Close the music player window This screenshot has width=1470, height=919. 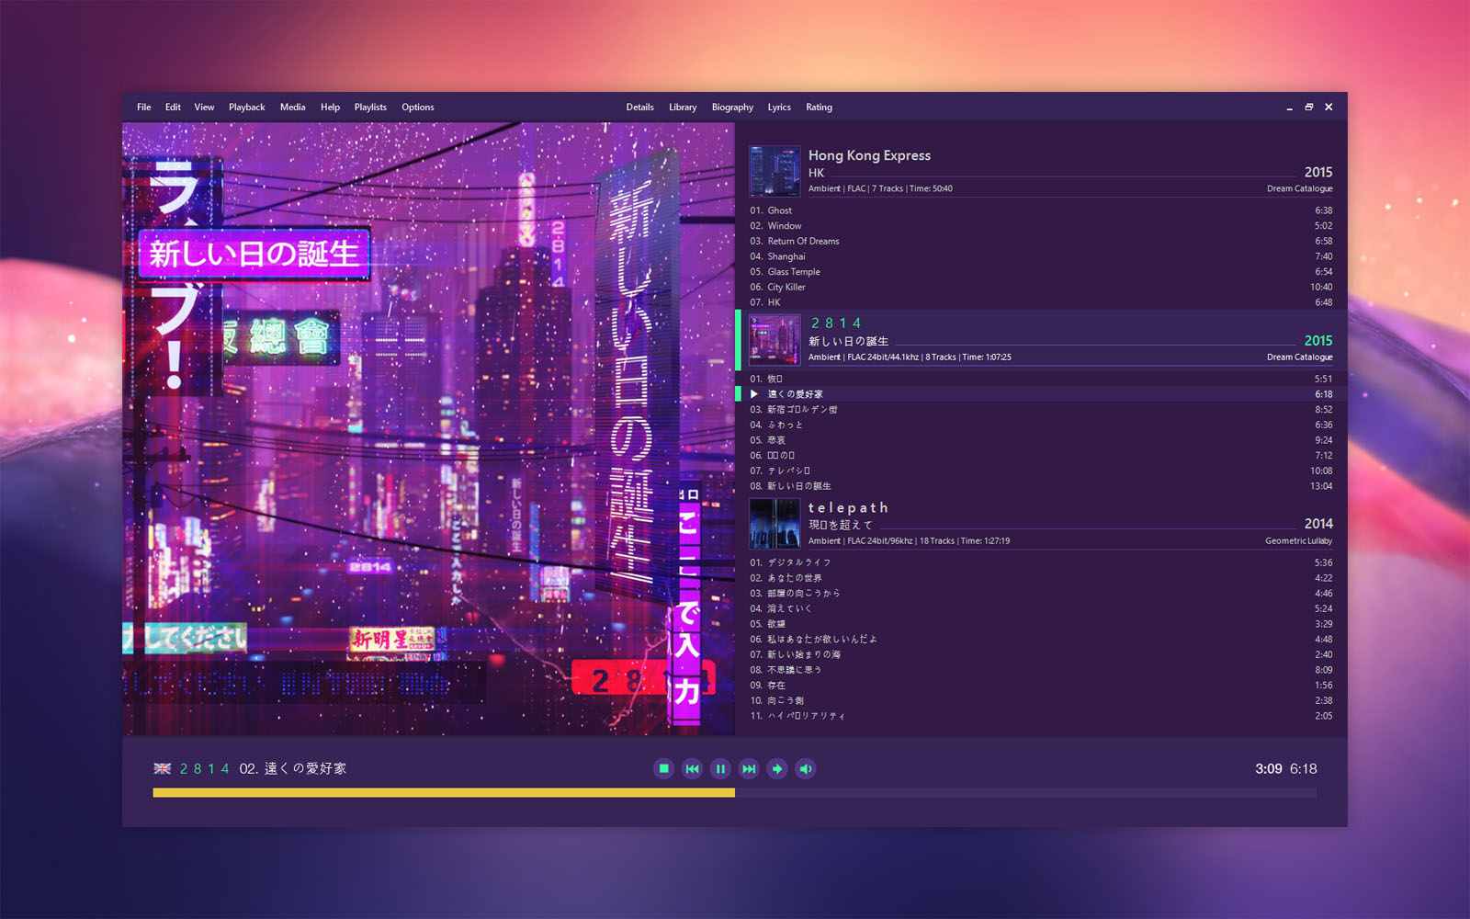(x=1329, y=108)
